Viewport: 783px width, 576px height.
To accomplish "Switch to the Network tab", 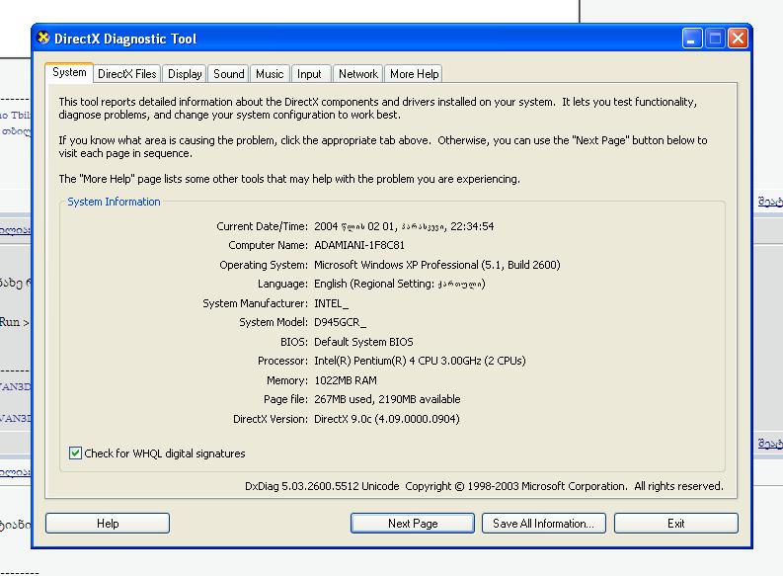I will 358,74.
